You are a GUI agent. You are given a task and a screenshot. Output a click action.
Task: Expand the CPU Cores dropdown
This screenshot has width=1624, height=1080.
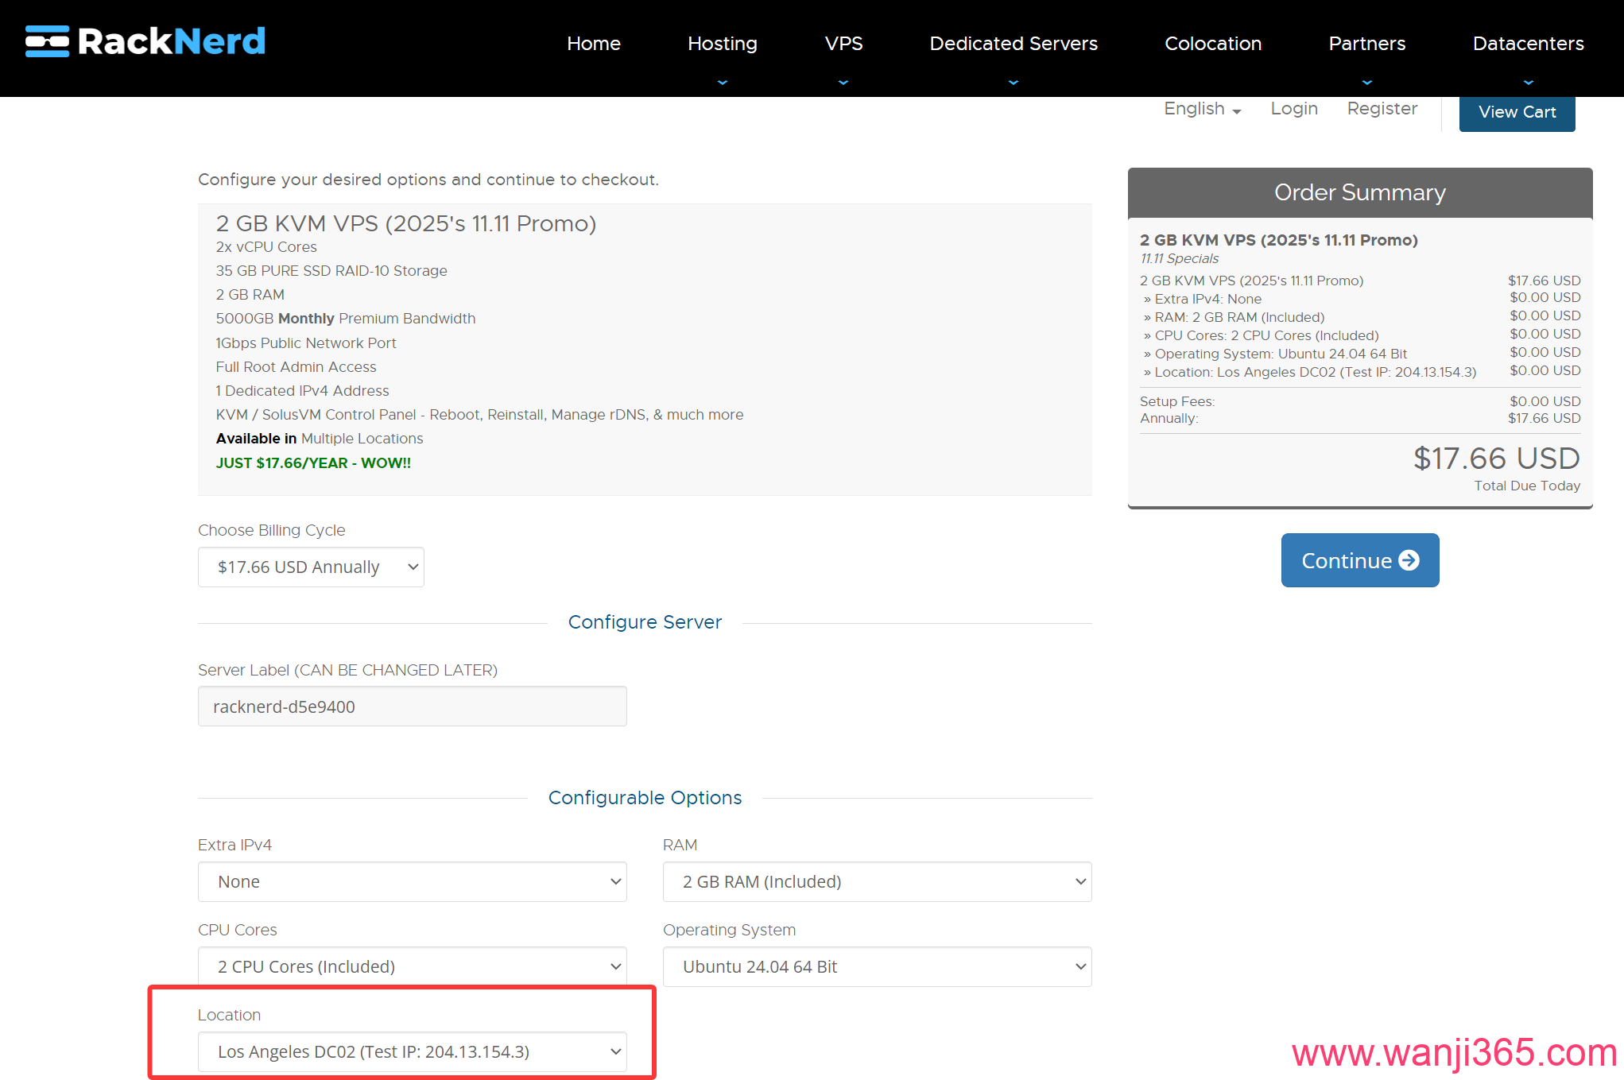pos(412,966)
